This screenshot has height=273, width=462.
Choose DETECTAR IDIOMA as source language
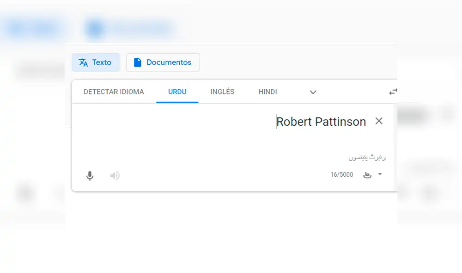pos(113,92)
